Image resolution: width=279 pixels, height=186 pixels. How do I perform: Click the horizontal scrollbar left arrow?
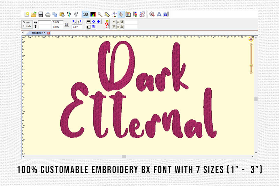24,157
